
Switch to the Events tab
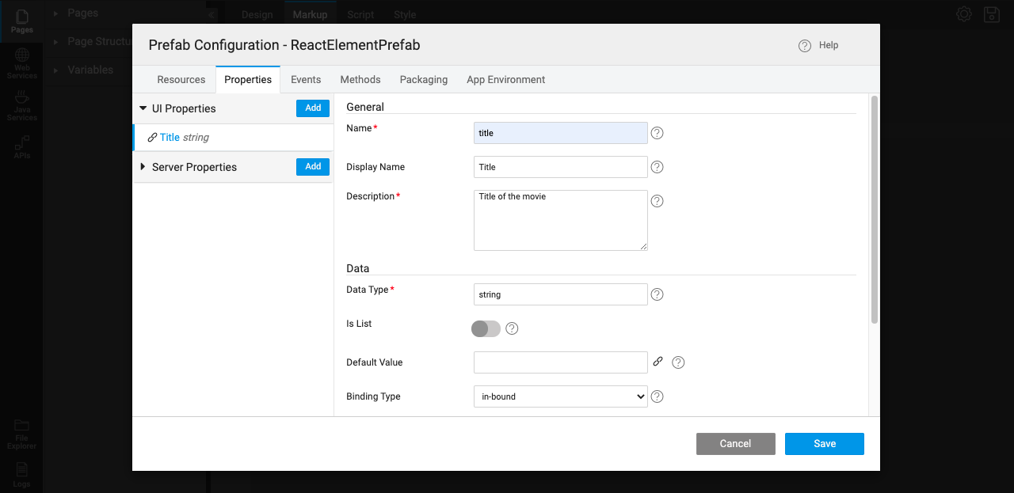coord(306,80)
